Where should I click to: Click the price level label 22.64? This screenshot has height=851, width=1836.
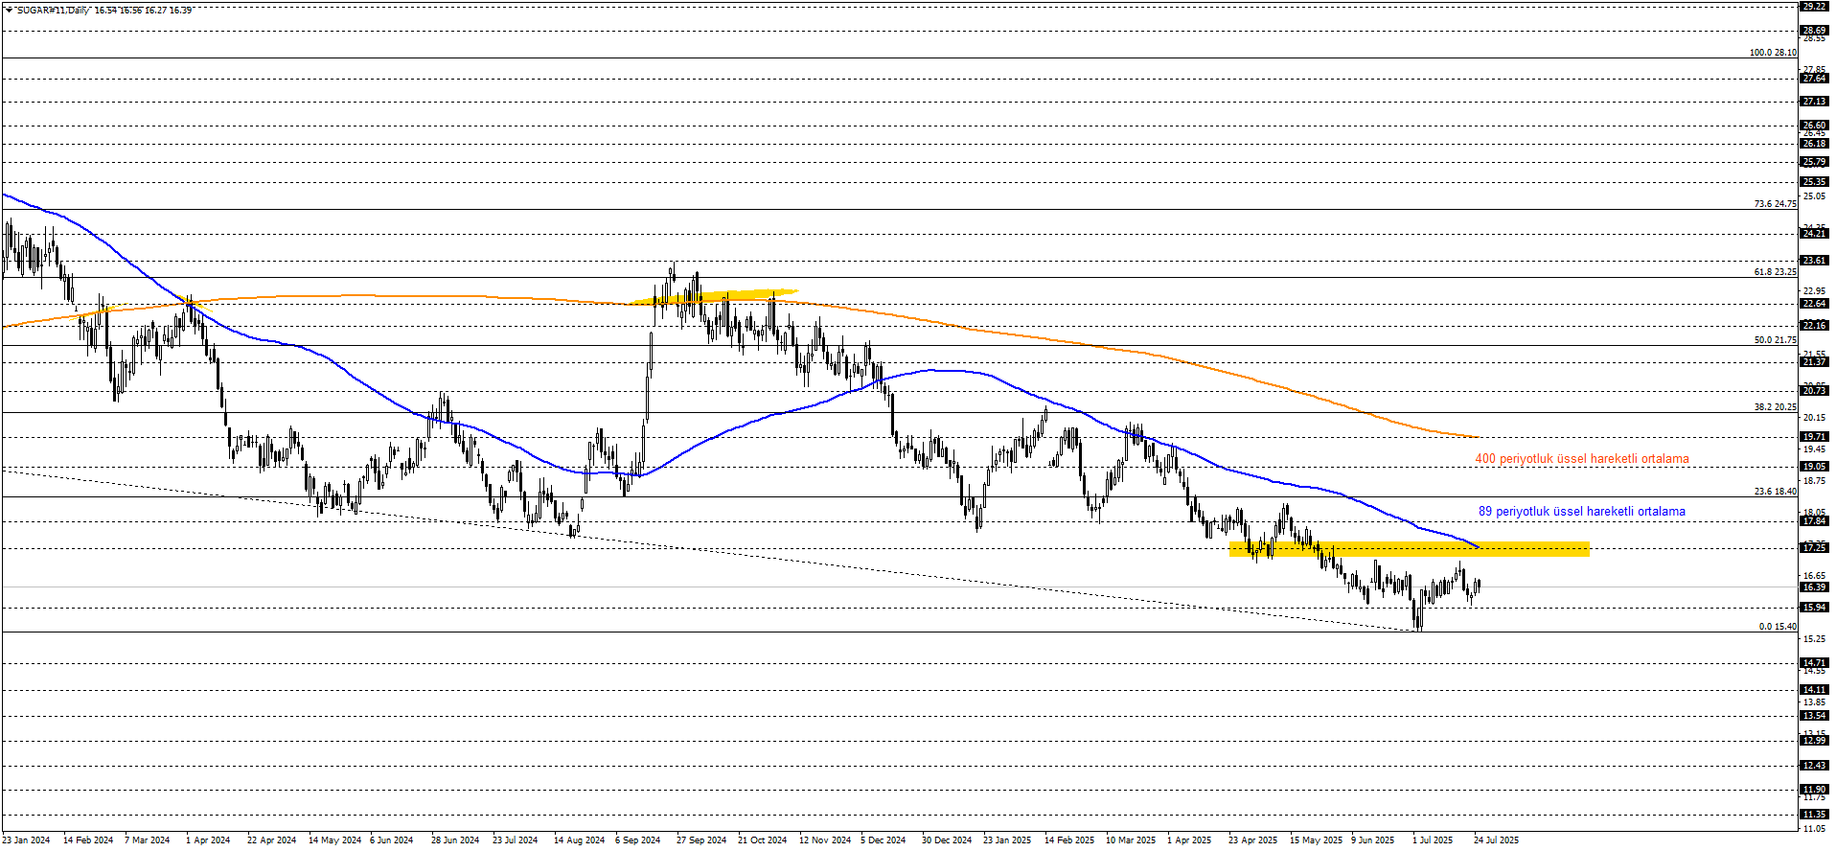pyautogui.click(x=1814, y=304)
